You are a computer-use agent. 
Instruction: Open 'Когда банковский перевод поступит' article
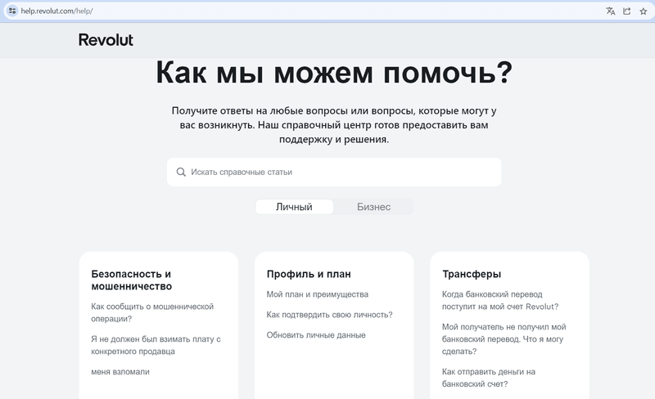(500, 301)
